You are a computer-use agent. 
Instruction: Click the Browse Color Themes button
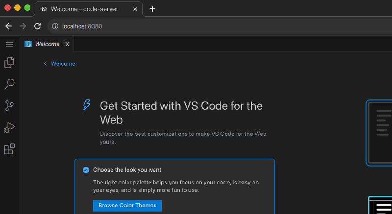click(127, 205)
